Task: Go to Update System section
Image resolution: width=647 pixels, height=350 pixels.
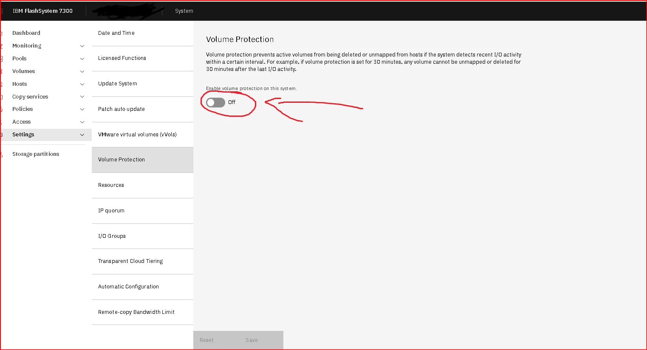Action: 142,84
